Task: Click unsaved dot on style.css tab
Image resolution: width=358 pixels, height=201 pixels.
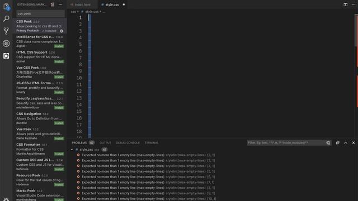Action: point(124,4)
